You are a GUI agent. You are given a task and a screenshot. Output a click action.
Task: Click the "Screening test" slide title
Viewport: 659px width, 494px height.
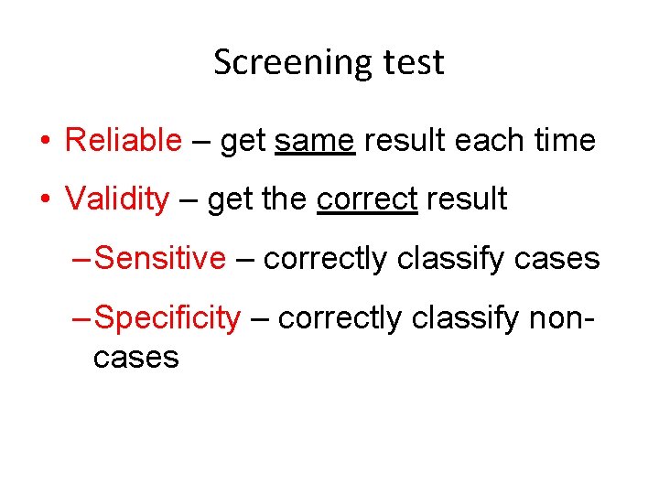[329, 62]
